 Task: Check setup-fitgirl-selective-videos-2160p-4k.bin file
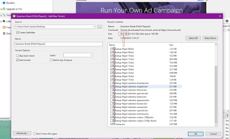point(111,121)
